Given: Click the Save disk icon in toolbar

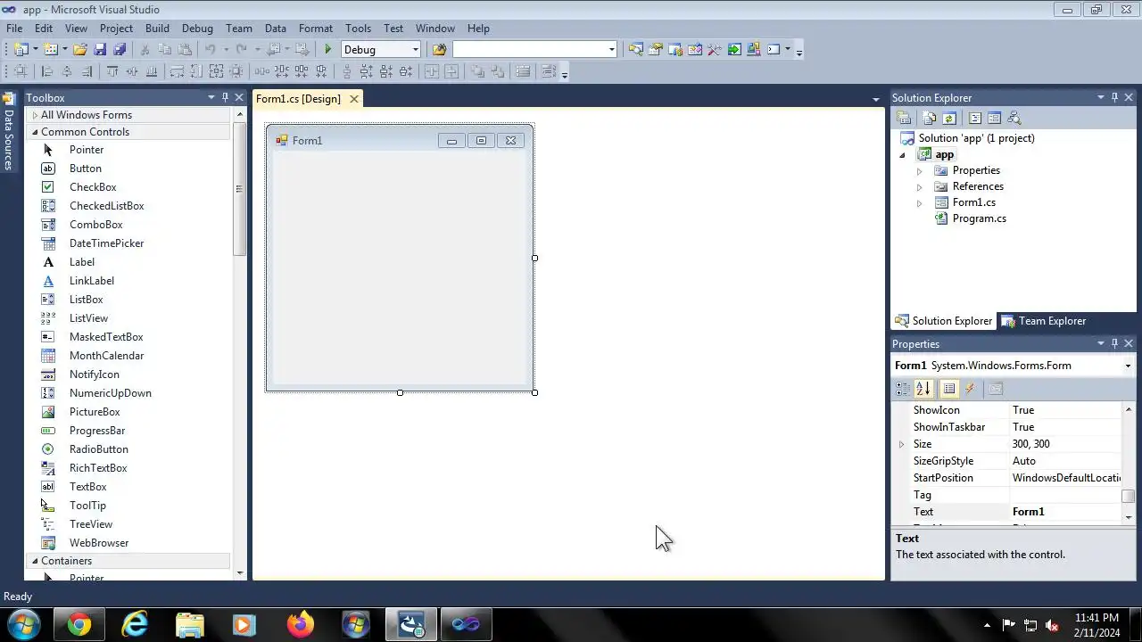Looking at the screenshot, I should tap(100, 50).
